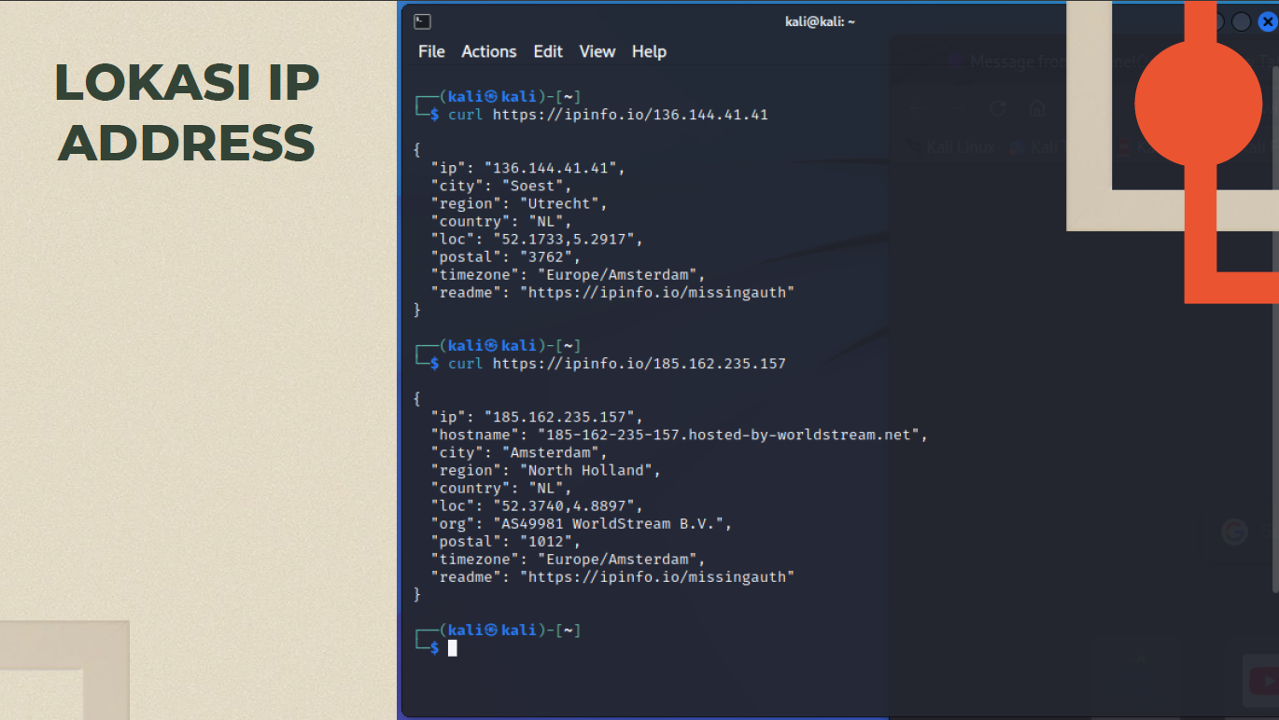Open the Actions menu

489,51
